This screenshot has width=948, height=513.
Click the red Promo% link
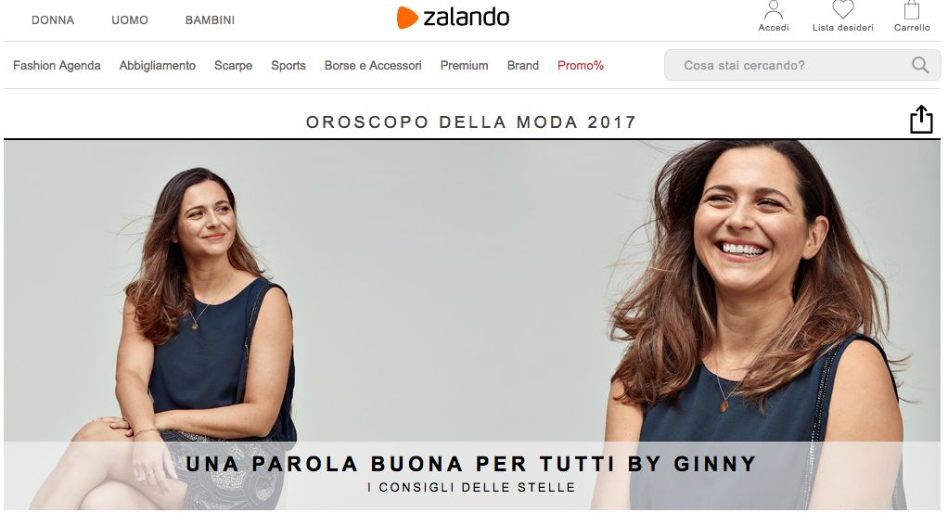(581, 65)
